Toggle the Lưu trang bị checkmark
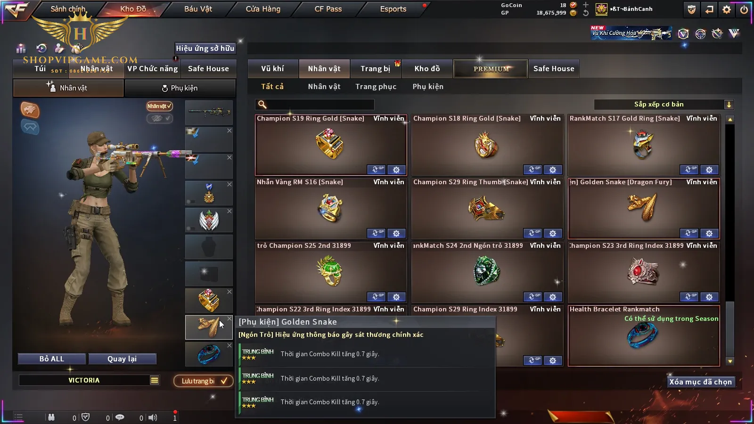This screenshot has width=754, height=424. 203,381
